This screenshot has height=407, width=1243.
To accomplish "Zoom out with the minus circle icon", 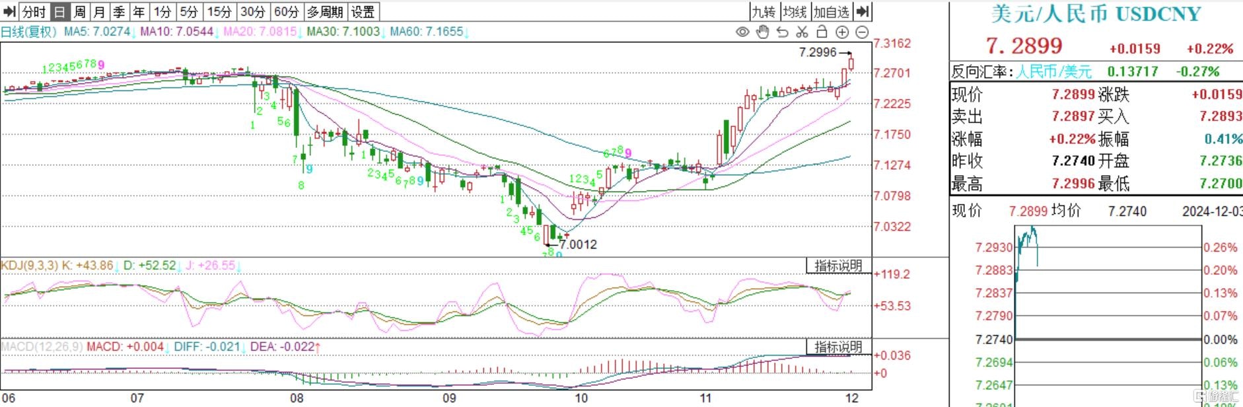I will tap(862, 32).
